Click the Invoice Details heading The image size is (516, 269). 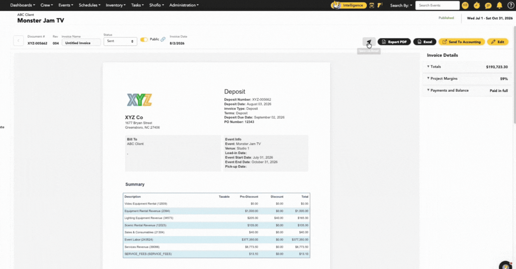point(442,55)
